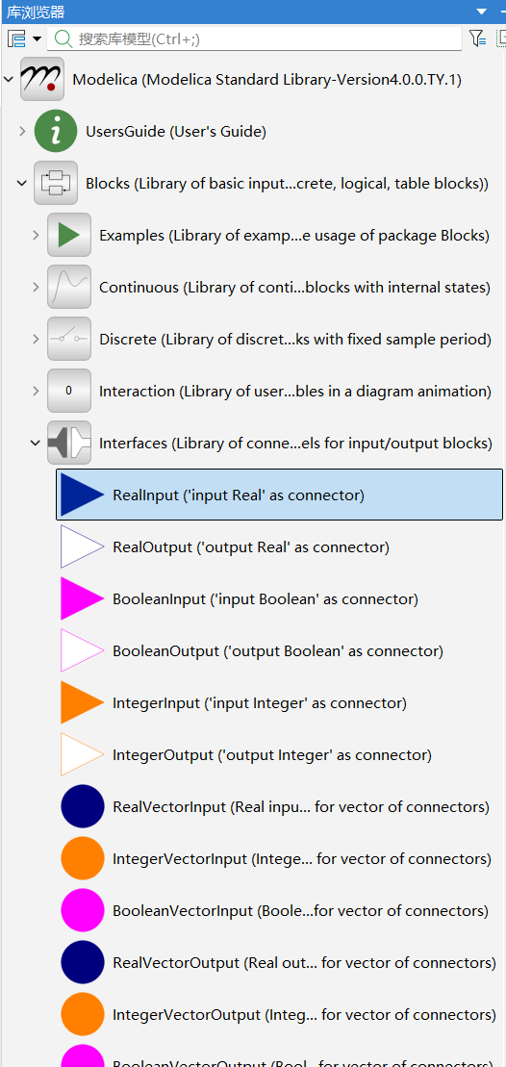The height and width of the screenshot is (1067, 506).
Task: Click the green UsersGuide info icon
Action: coord(56,132)
